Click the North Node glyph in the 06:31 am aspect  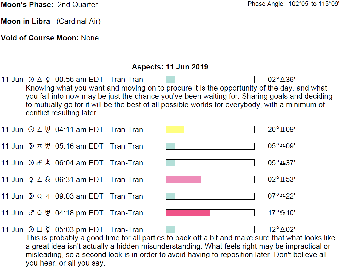tap(48, 179)
